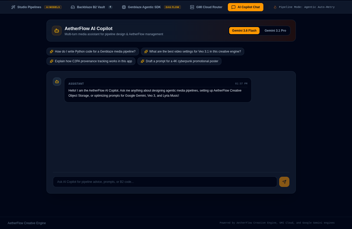The width and height of the screenshot is (352, 229).
Task: Click the sparkles icon on the C2PA suggestion
Action: pyautogui.click(x=52, y=61)
